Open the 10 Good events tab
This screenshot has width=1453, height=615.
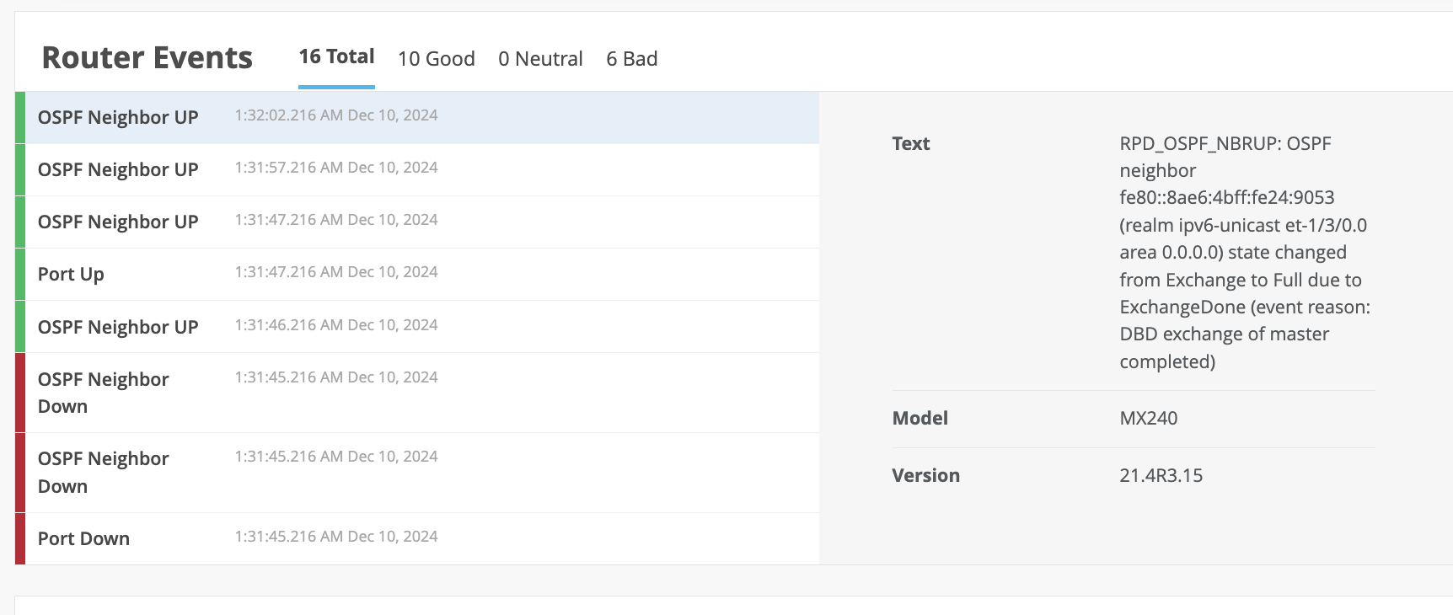click(x=436, y=59)
